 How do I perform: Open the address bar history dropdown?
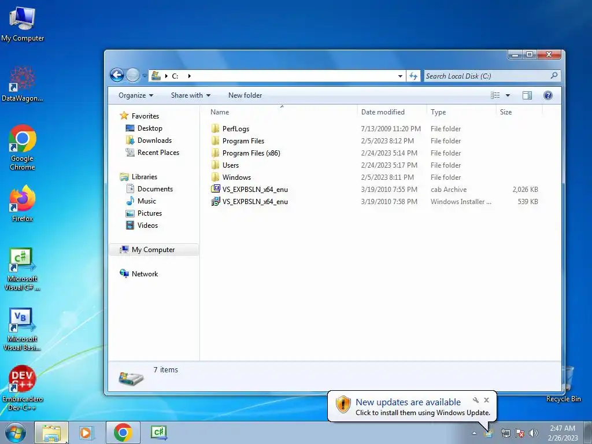(x=400, y=76)
